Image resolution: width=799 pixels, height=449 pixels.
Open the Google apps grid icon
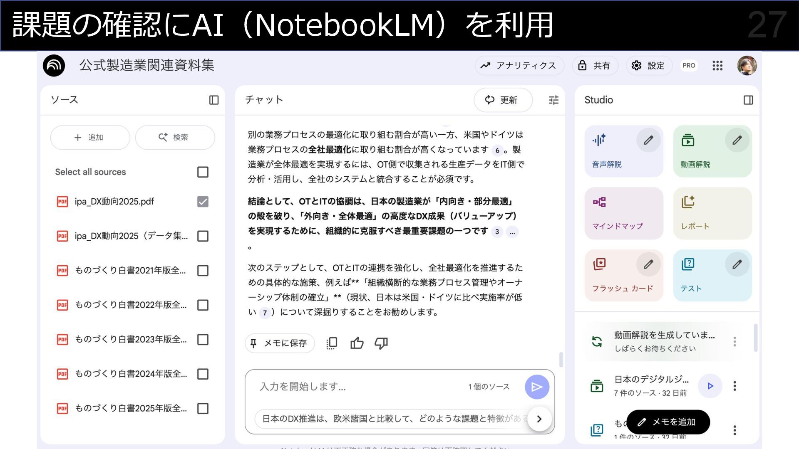point(717,66)
